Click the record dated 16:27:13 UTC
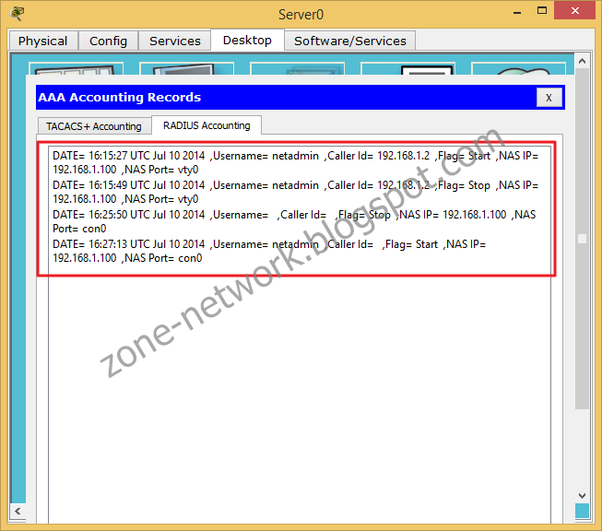This screenshot has height=531, width=602. (x=269, y=251)
